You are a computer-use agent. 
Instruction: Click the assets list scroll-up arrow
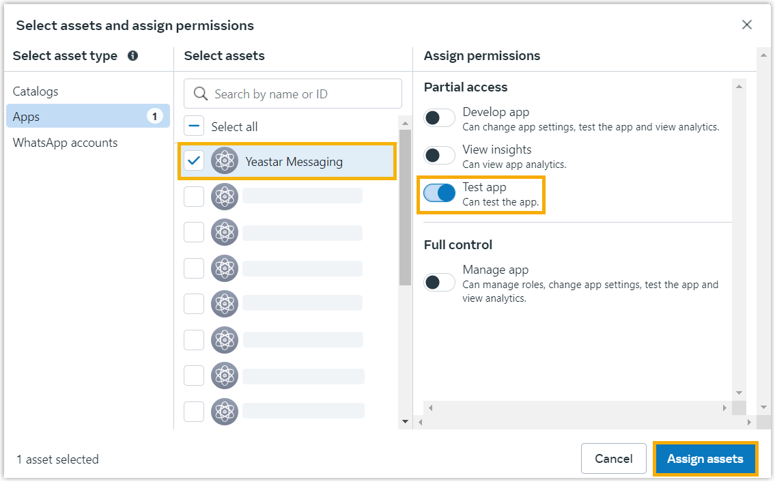click(405, 124)
